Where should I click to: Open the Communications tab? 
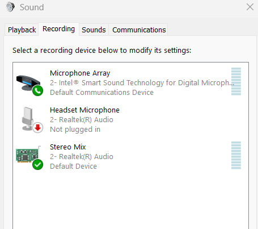[139, 30]
